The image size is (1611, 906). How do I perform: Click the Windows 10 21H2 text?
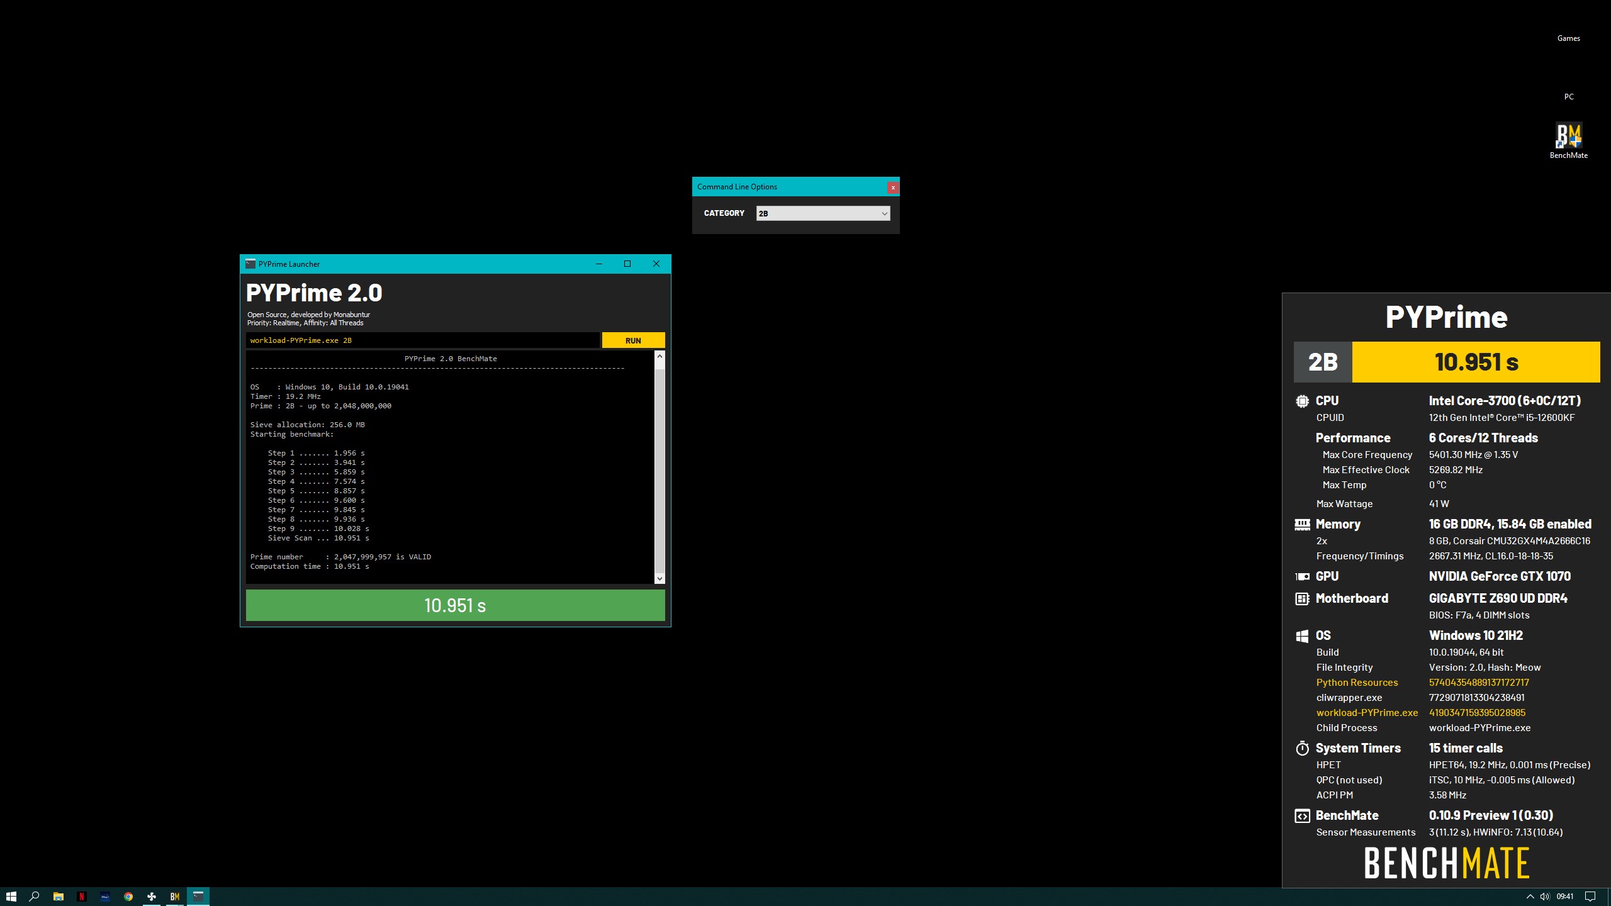click(x=1476, y=635)
